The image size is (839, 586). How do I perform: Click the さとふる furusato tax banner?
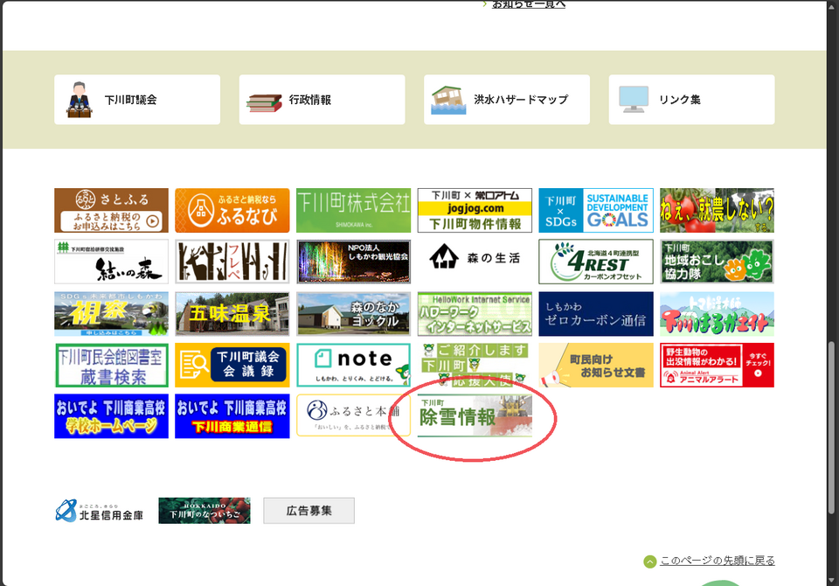tap(111, 211)
